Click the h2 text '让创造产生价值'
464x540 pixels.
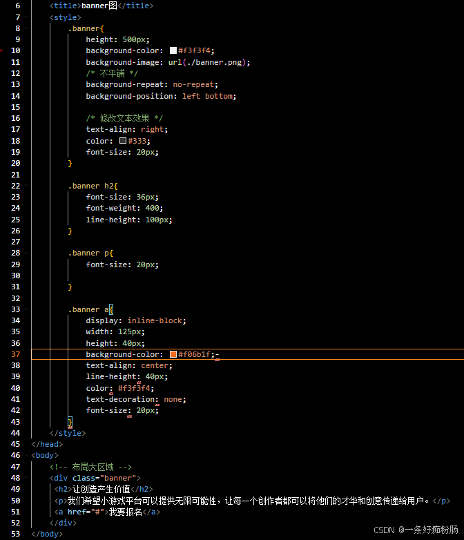point(101,489)
